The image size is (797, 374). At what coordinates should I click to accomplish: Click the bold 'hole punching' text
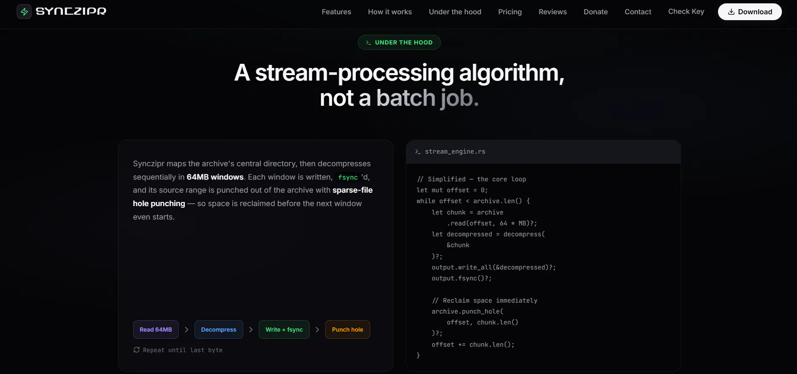pos(159,204)
